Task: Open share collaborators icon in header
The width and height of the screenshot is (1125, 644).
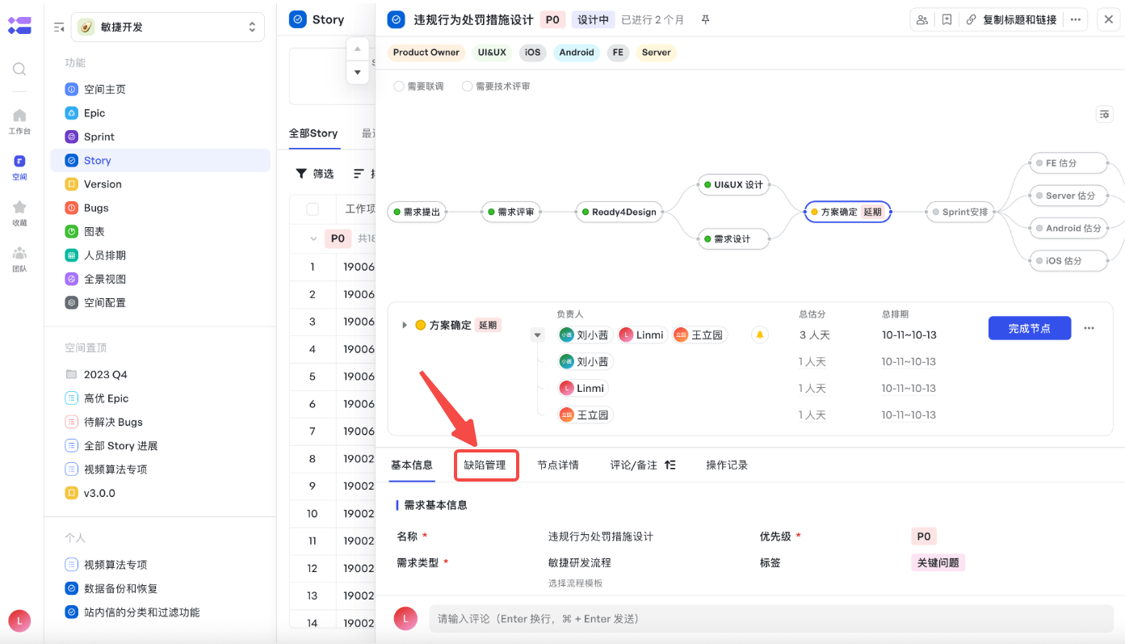Action: 921,19
